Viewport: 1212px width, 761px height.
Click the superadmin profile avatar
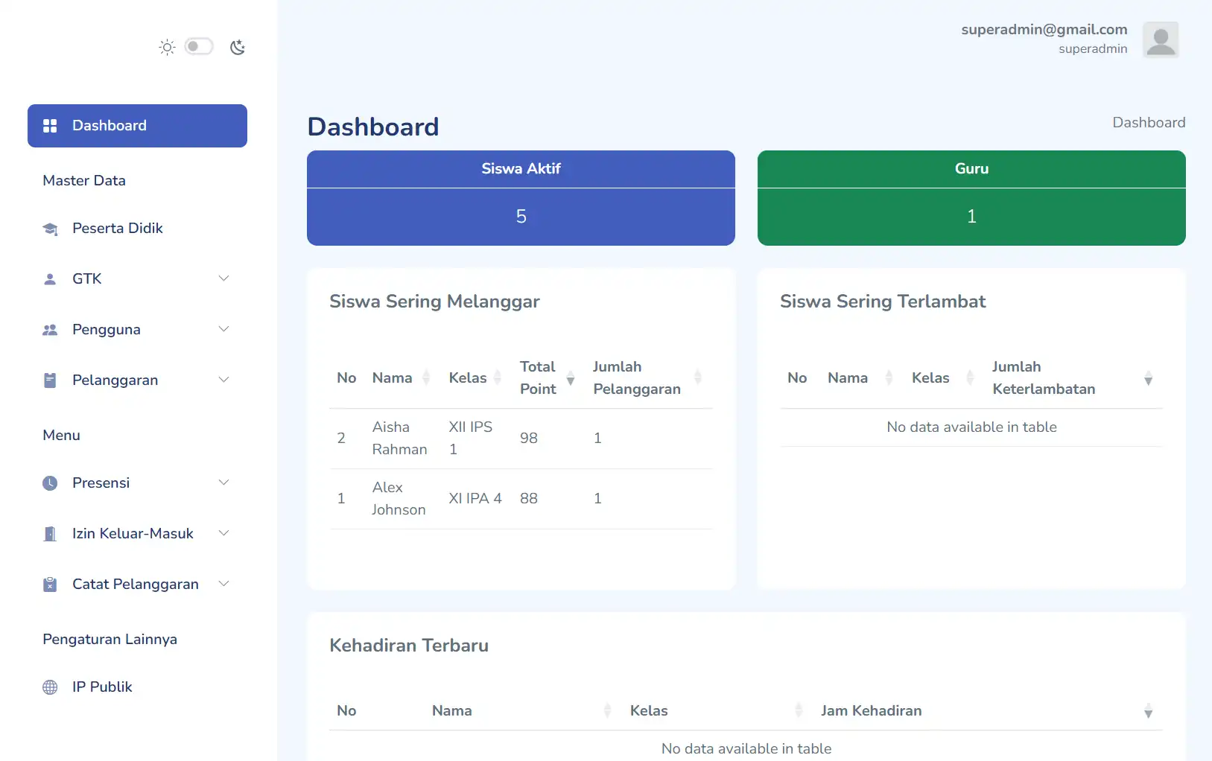[1160, 39]
